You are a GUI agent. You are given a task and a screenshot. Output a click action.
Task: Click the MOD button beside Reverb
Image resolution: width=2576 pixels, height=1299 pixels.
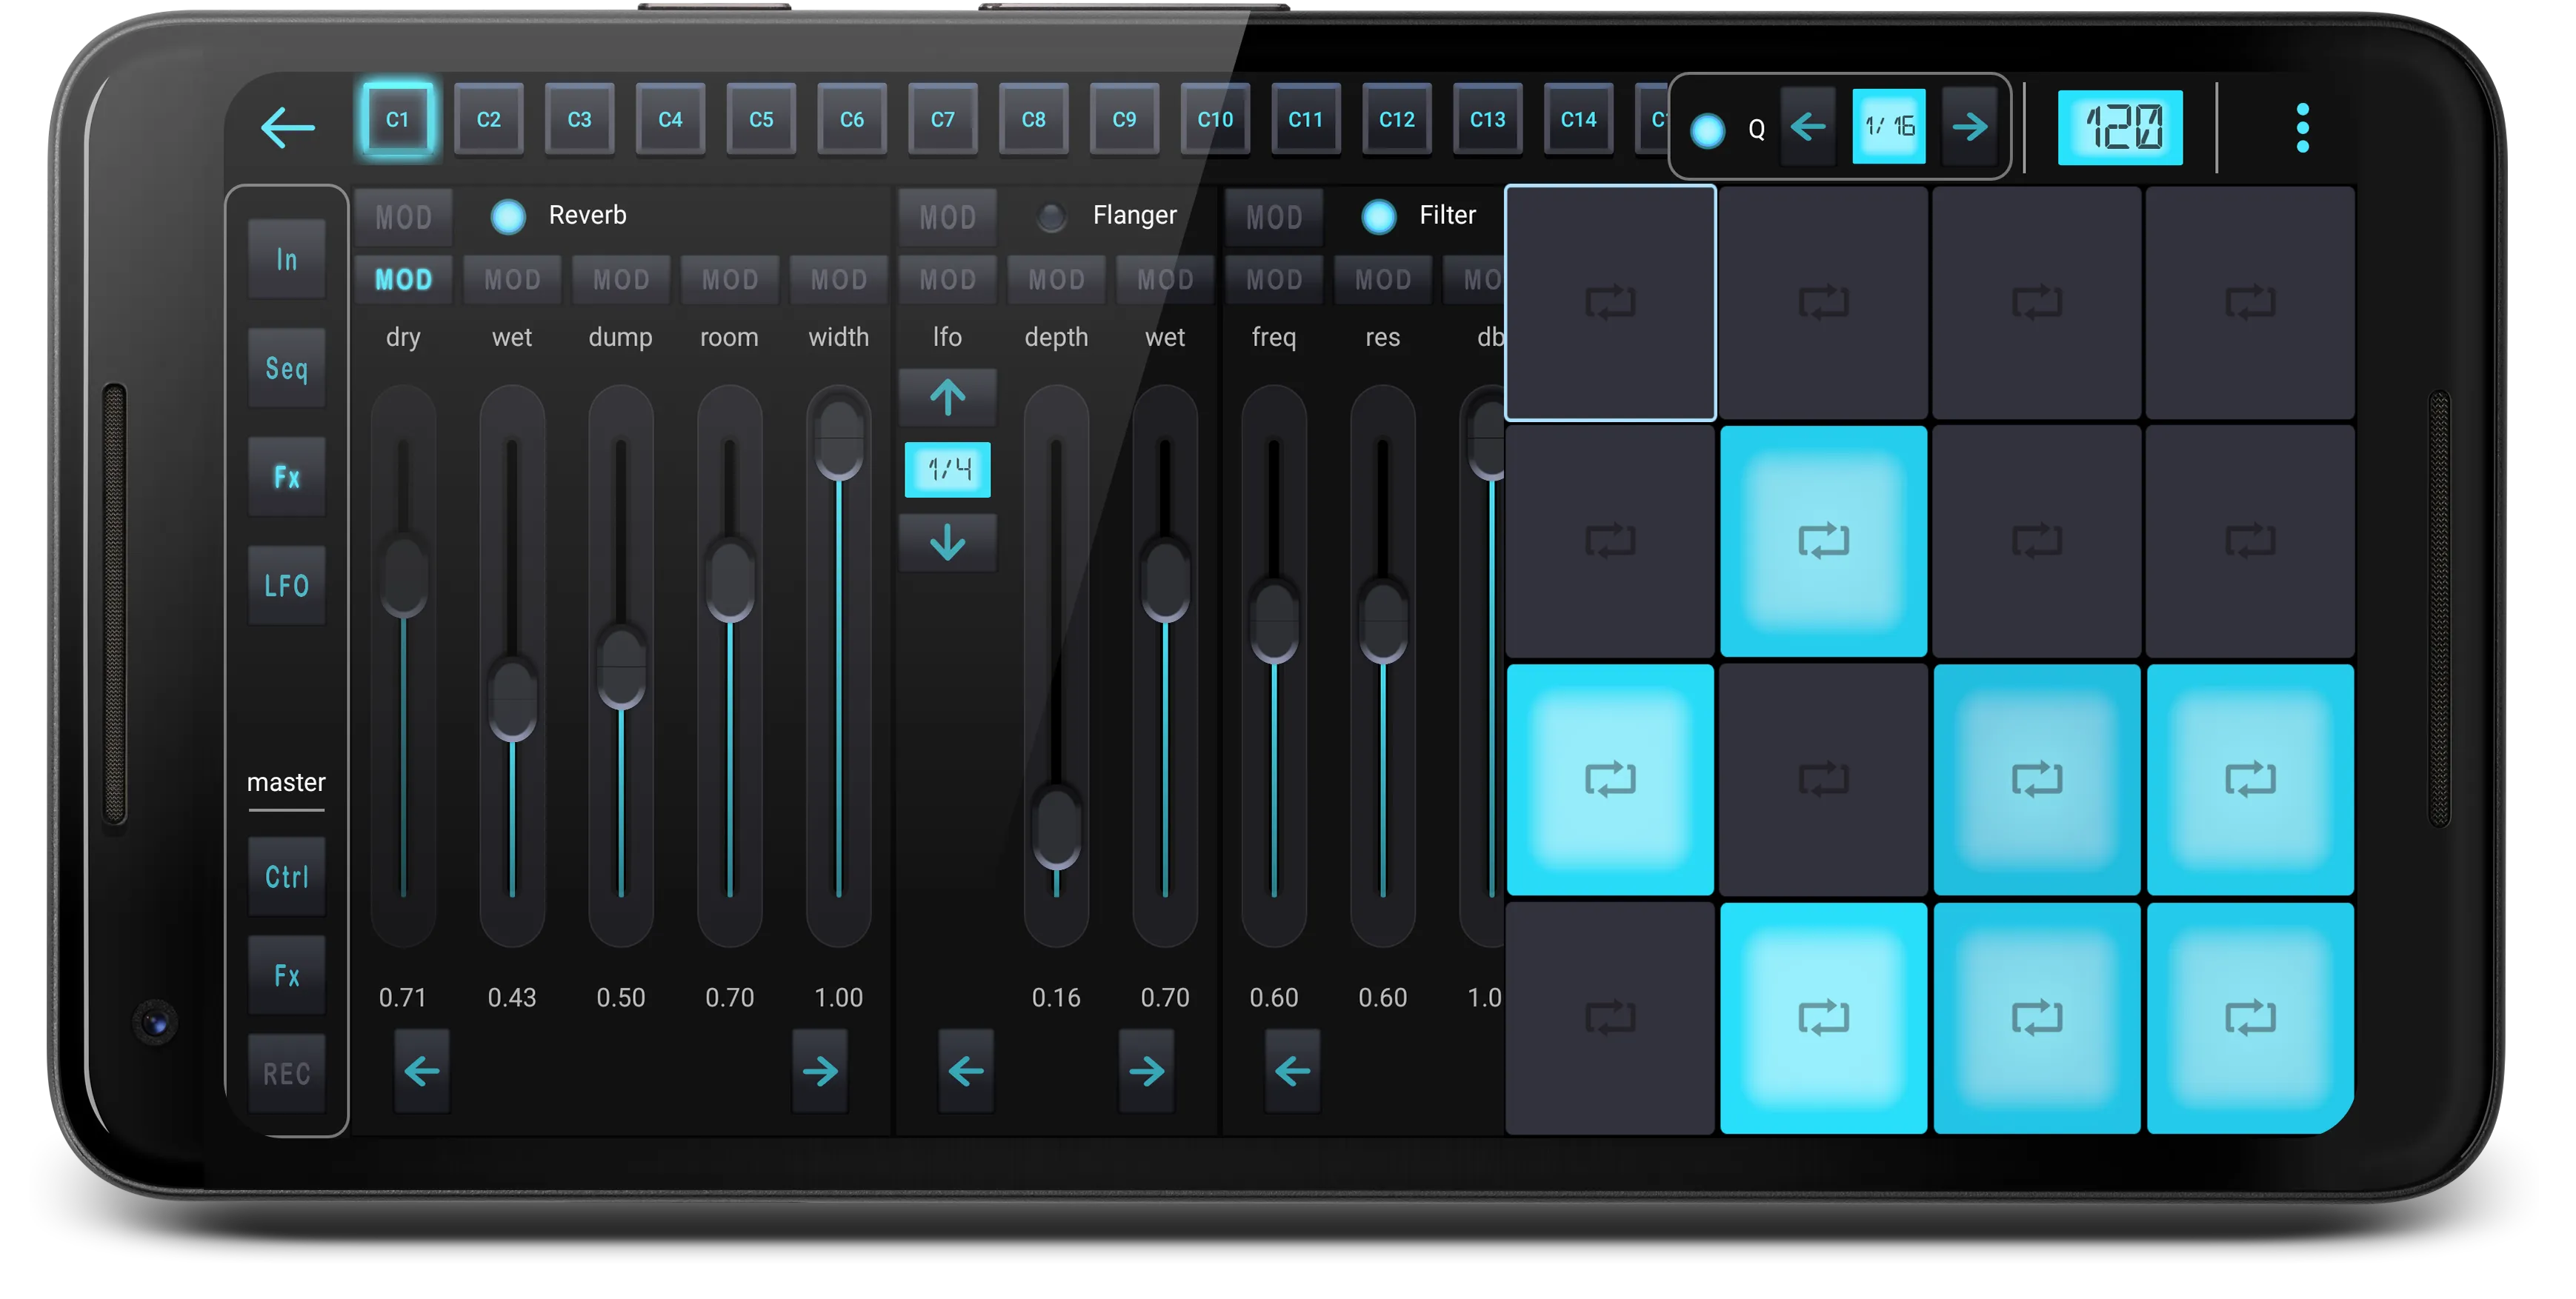[404, 217]
